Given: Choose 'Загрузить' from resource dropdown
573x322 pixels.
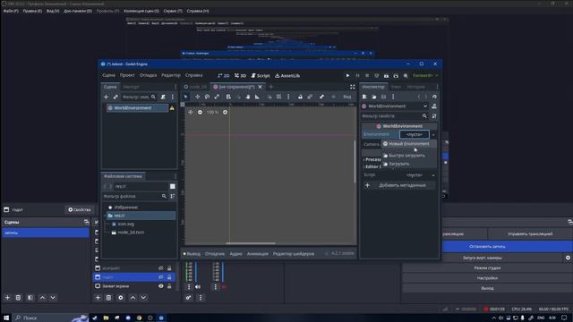Looking at the screenshot, I should point(408,164).
